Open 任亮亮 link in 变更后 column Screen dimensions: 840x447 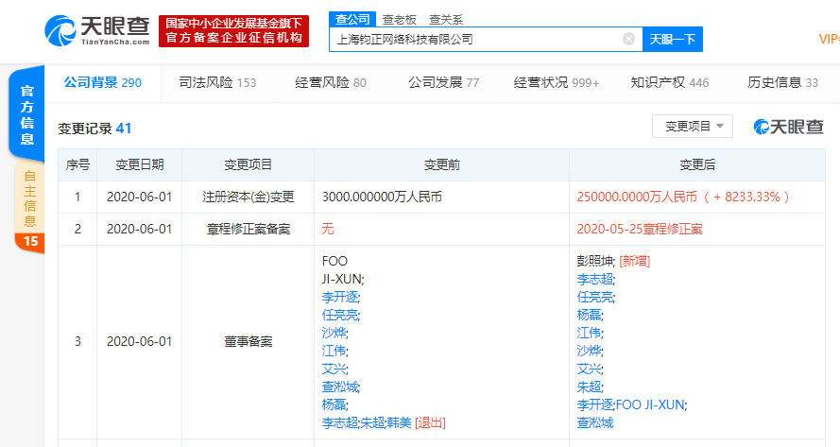click(x=595, y=297)
